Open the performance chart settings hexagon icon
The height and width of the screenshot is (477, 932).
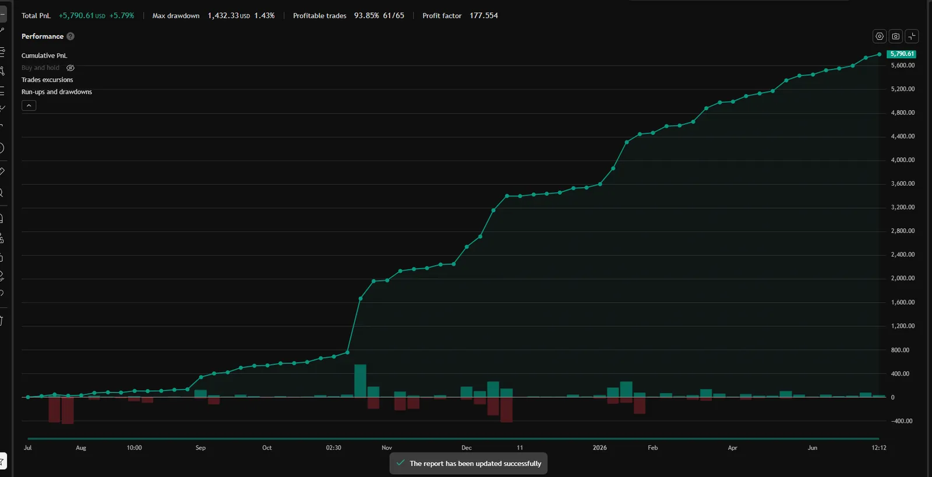pyautogui.click(x=880, y=36)
